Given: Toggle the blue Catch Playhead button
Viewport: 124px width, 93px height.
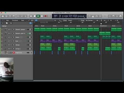Looking at the screenshot, I should (36, 20).
